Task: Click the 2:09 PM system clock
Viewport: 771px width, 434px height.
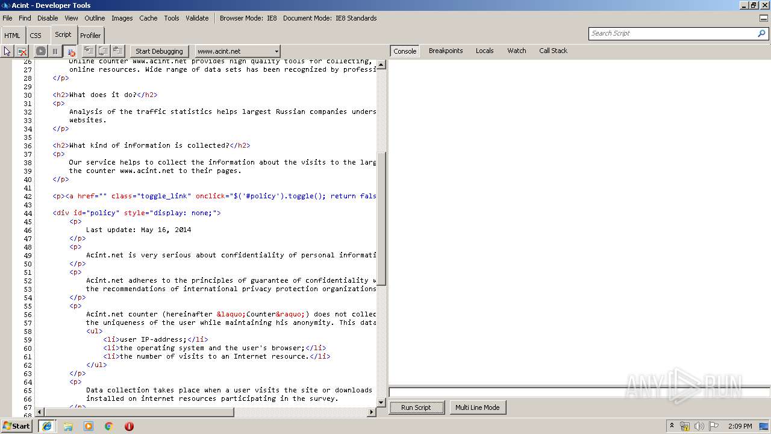Action: coord(740,426)
